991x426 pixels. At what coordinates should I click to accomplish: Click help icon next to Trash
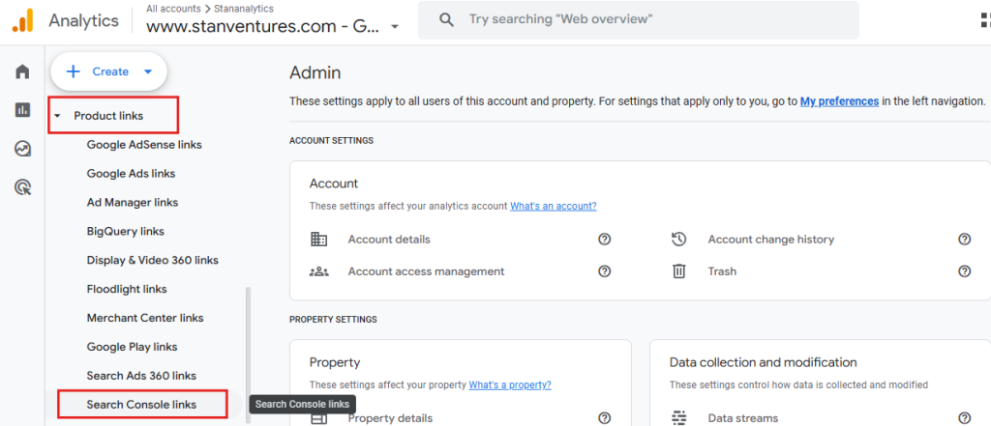coord(964,271)
